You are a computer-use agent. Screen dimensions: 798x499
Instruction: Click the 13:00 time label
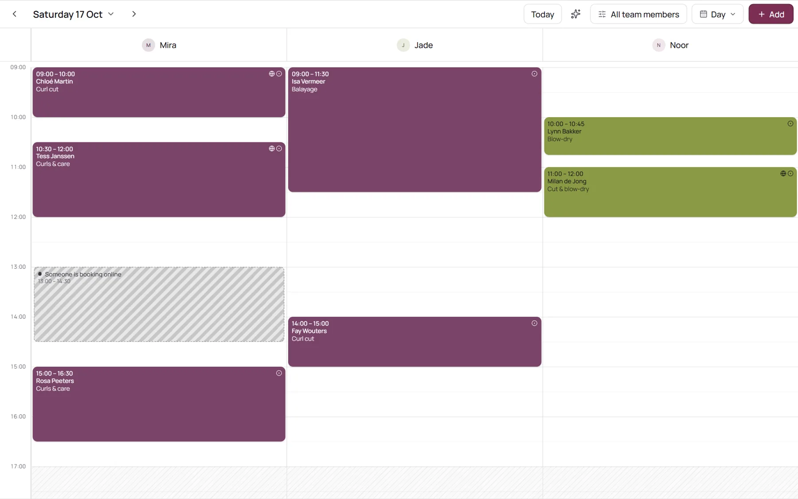coord(18,267)
